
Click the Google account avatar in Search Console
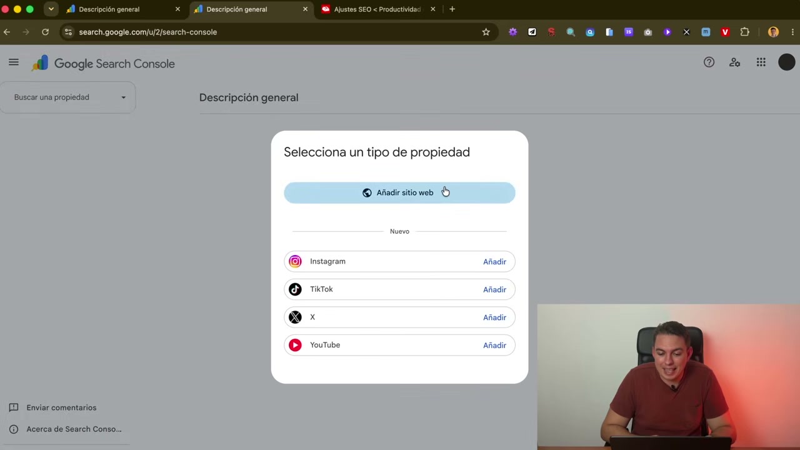pyautogui.click(x=786, y=62)
